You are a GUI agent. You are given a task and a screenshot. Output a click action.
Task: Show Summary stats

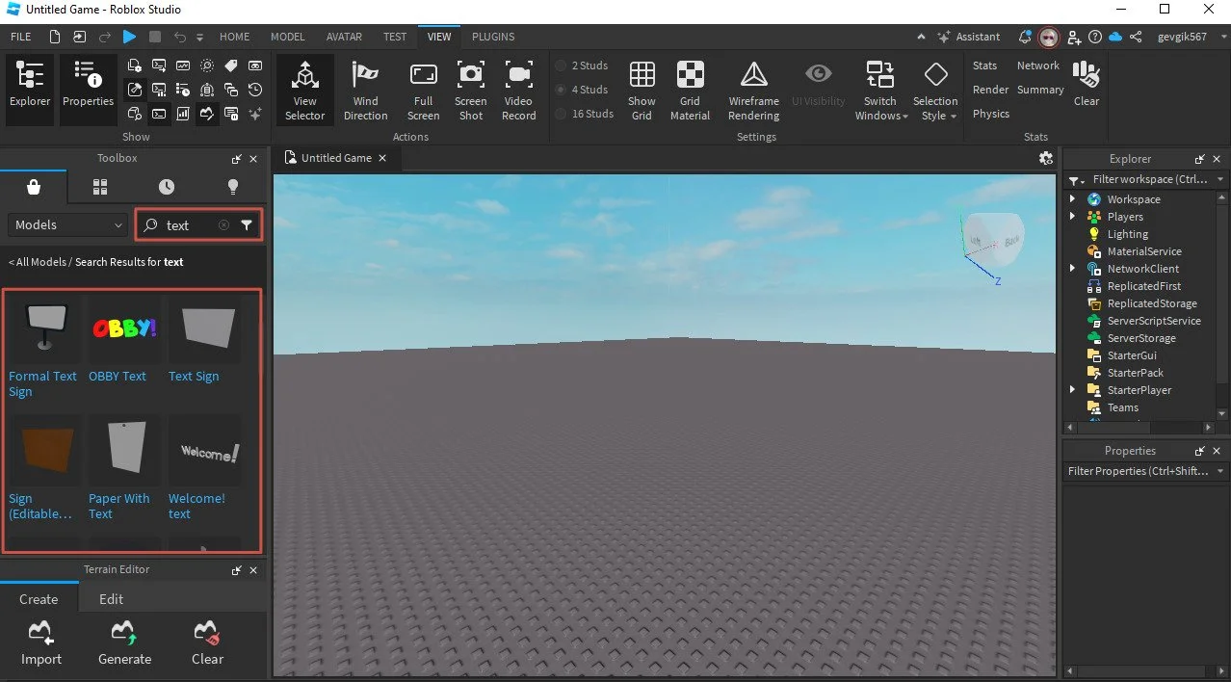[x=1040, y=90]
